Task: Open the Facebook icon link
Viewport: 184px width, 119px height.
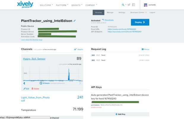Action: 134,5
